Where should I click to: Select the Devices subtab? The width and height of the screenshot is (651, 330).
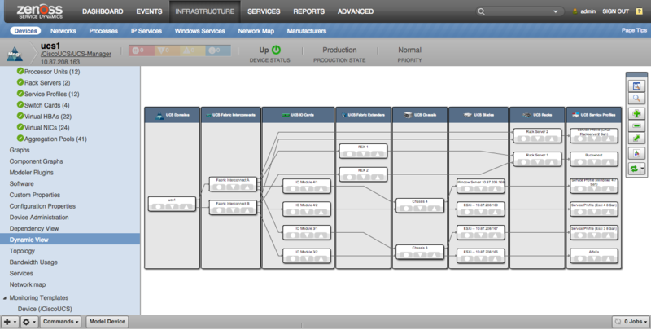[25, 31]
